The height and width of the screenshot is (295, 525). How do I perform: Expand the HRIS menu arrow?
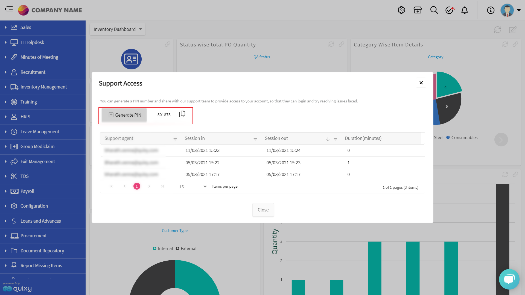(x=5, y=117)
